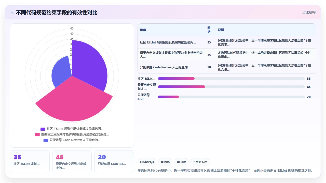Click the icon inside the 表格 tag

click(x=162, y=162)
